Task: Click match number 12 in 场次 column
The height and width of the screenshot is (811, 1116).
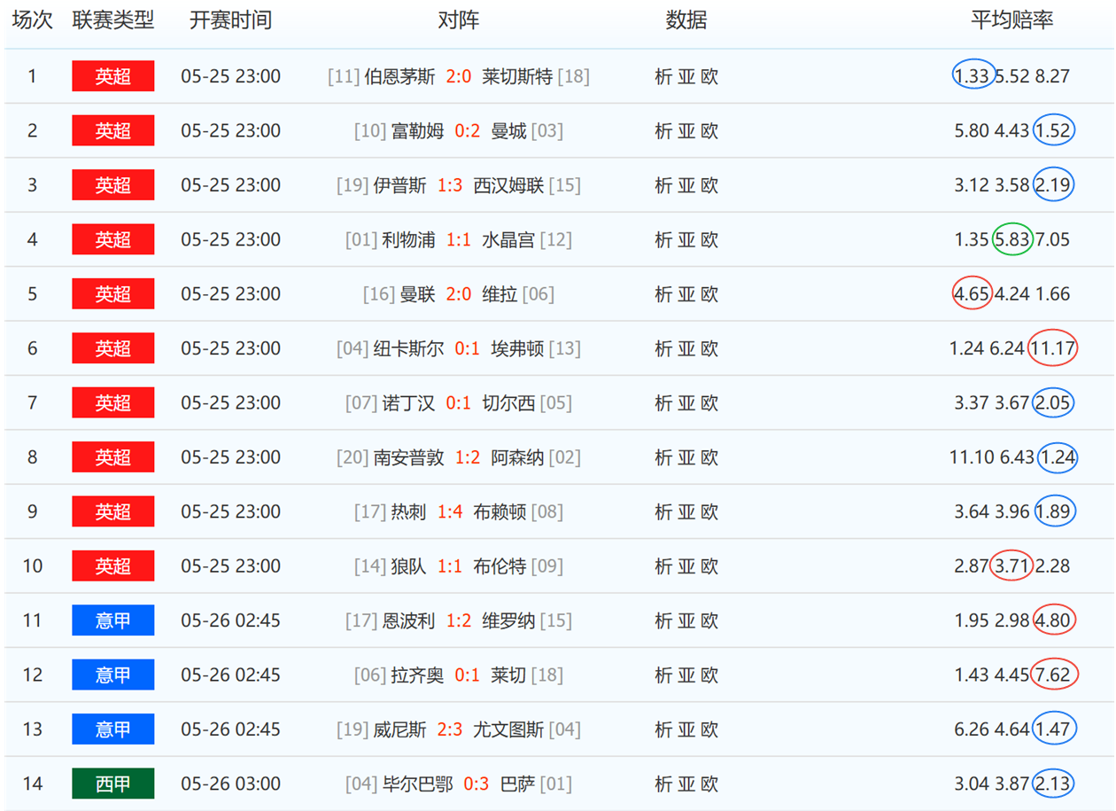Action: [x=33, y=675]
